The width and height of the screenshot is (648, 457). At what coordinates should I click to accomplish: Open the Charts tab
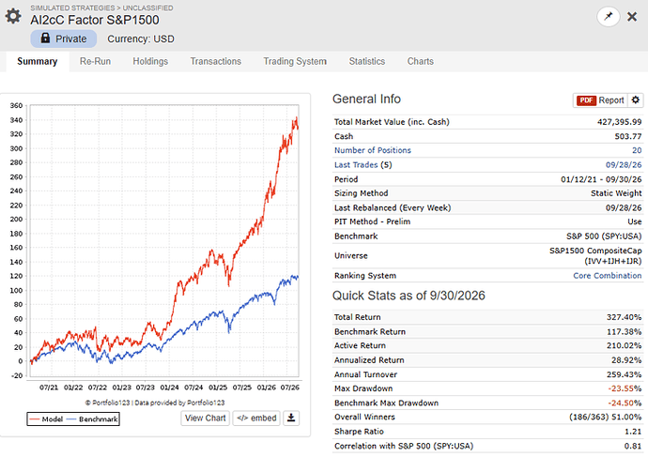[421, 62]
